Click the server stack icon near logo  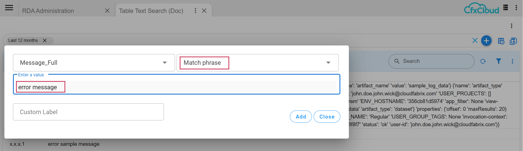(505, 7)
